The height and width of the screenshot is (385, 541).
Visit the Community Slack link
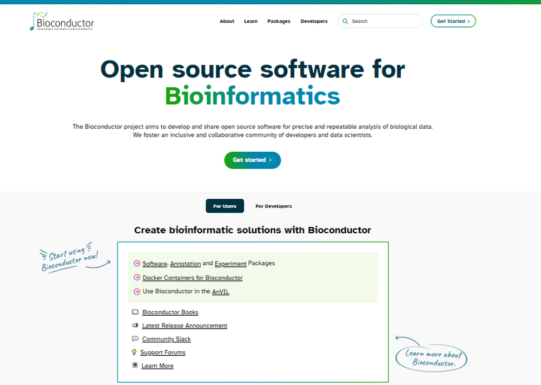[x=166, y=339]
